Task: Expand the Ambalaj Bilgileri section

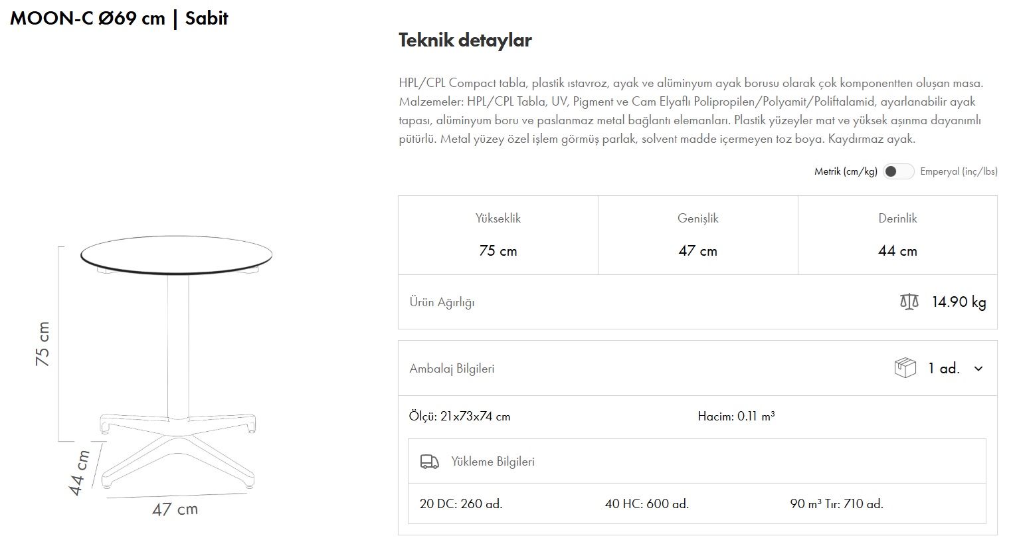Action: pyautogui.click(x=452, y=369)
